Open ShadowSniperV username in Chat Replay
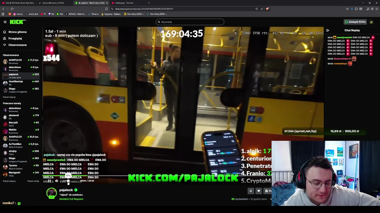Image resolution: width=380 pixels, height=213 pixels. [x=342, y=59]
